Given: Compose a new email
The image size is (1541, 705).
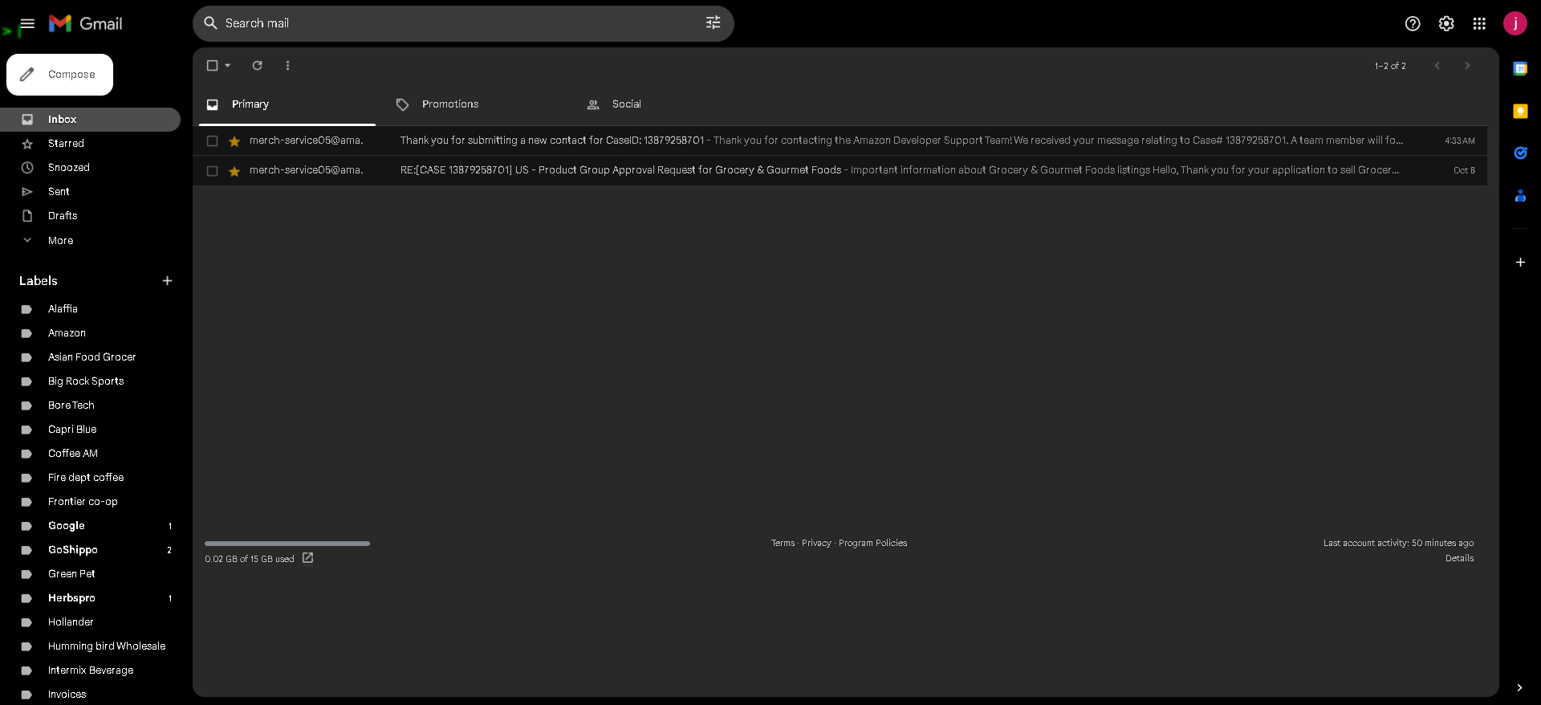Looking at the screenshot, I should coord(59,75).
